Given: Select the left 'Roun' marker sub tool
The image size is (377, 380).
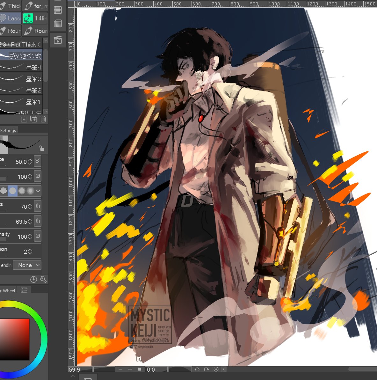Looking at the screenshot, I should click(x=11, y=31).
